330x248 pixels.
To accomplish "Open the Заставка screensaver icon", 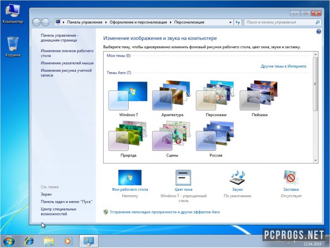I will pos(291,178).
